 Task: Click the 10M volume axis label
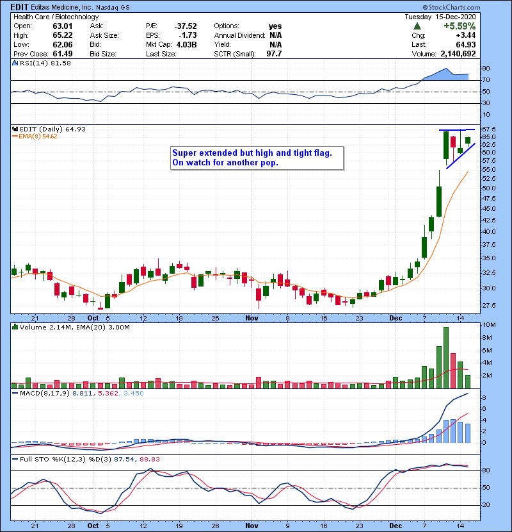[489, 325]
